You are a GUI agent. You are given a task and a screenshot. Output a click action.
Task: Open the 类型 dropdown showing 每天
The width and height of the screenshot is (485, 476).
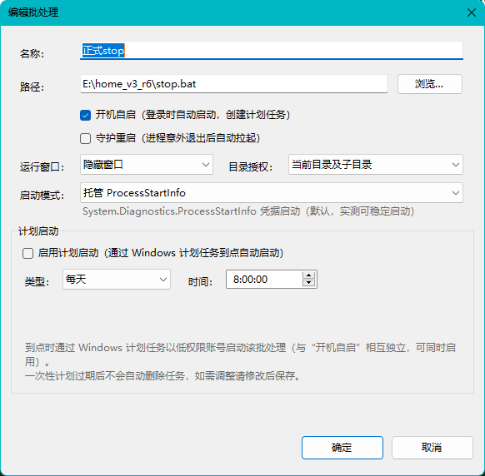117,280
